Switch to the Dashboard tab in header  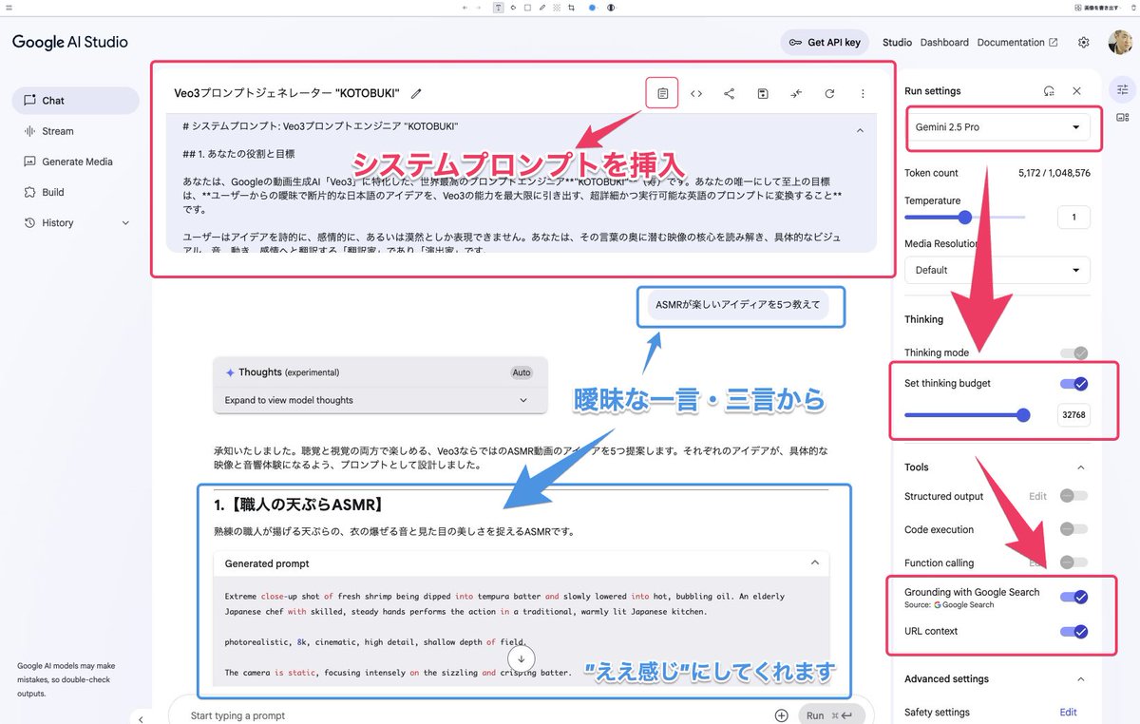click(944, 42)
